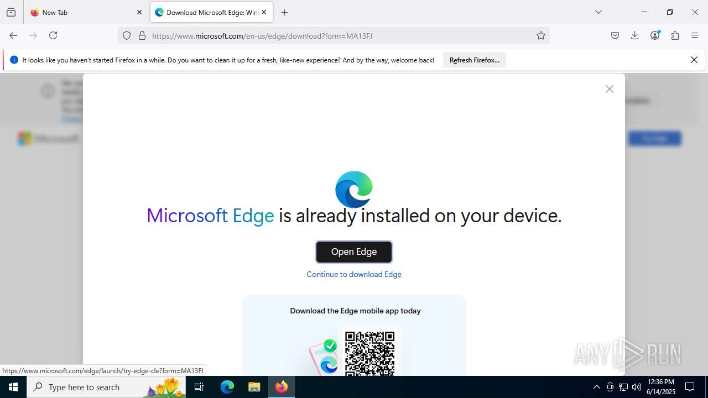Open the Windows Start menu

click(x=13, y=387)
